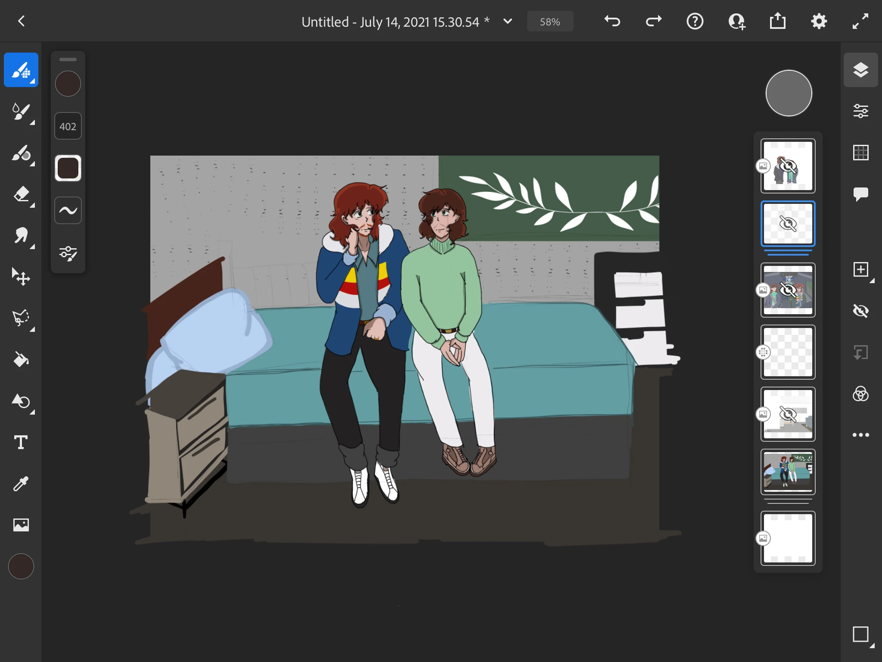Open the three-dots more layer actions menu
This screenshot has width=882, height=662.
pyautogui.click(x=860, y=435)
